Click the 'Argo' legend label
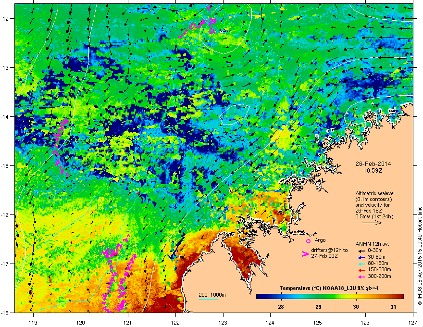The image size is (423, 327). click(x=320, y=240)
